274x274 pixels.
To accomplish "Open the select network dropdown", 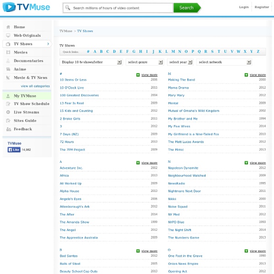I will click(x=224, y=62).
